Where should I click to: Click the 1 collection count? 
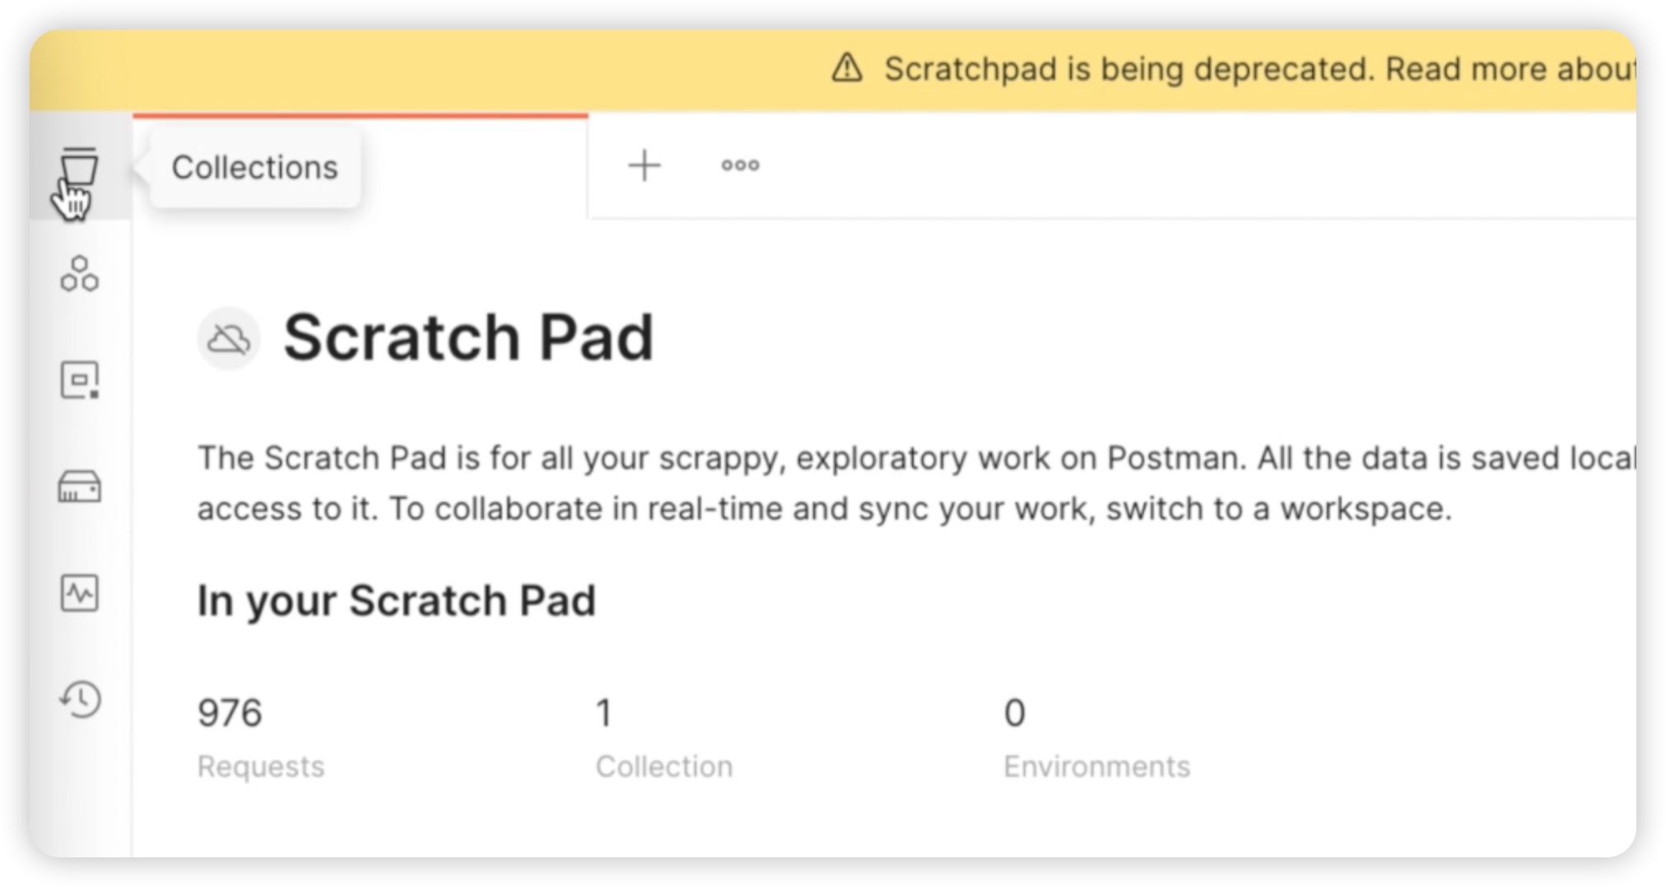(604, 713)
